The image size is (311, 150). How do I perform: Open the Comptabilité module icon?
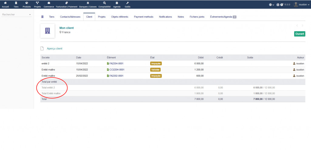(104, 3)
